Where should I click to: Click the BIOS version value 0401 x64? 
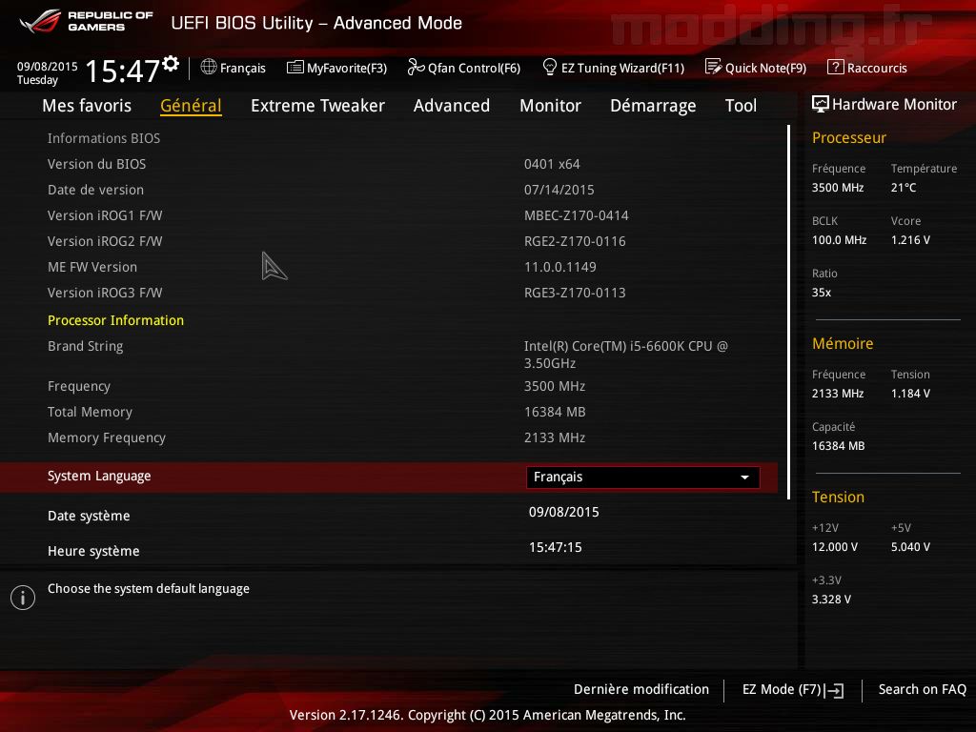(552, 164)
